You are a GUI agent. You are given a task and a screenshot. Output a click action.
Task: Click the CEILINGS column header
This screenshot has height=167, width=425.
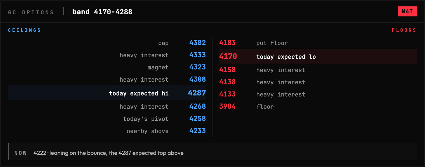pyautogui.click(x=25, y=30)
